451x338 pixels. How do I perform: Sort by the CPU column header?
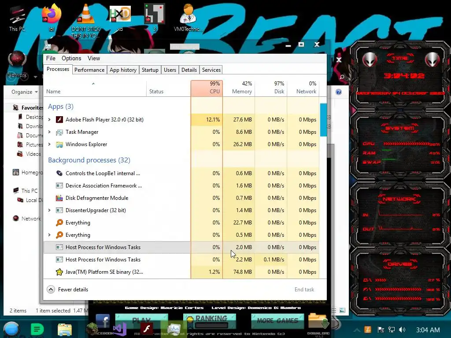(x=207, y=88)
